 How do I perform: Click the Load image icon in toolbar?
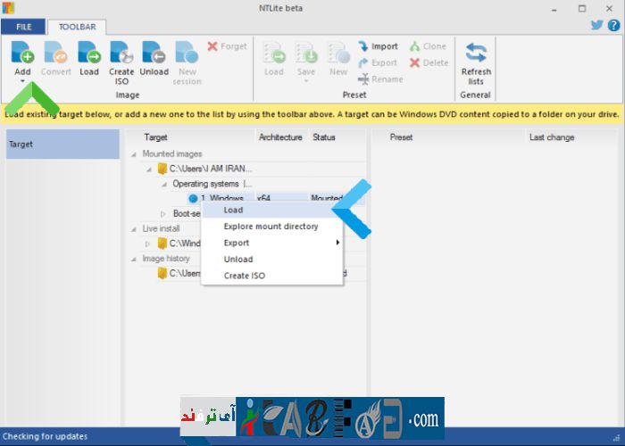(89, 54)
